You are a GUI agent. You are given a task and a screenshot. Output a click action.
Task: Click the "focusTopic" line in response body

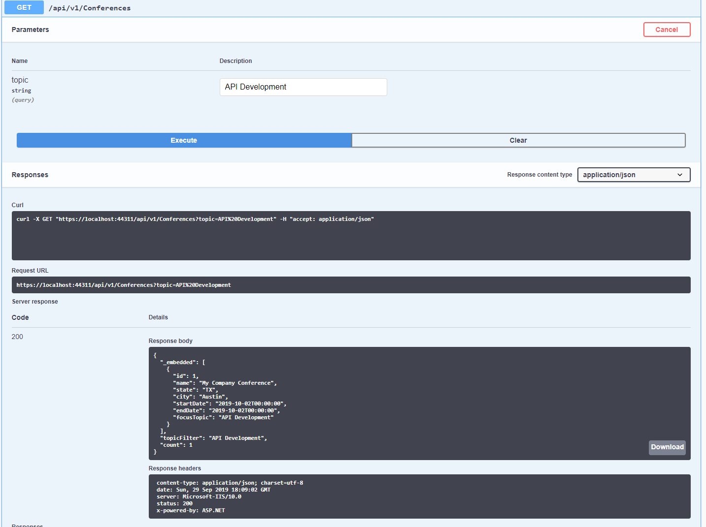(x=223, y=417)
